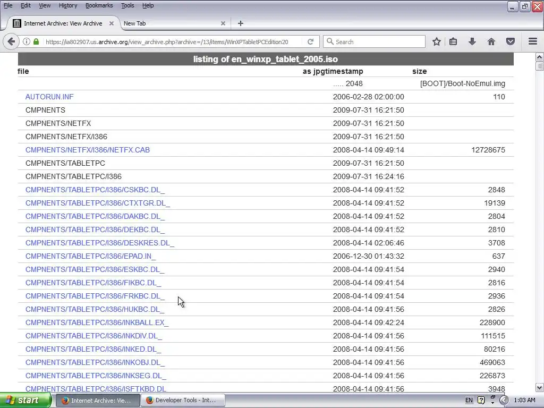The image size is (544, 408).
Task: Open the CSKBC.DL_ file link
Action: (x=95, y=190)
